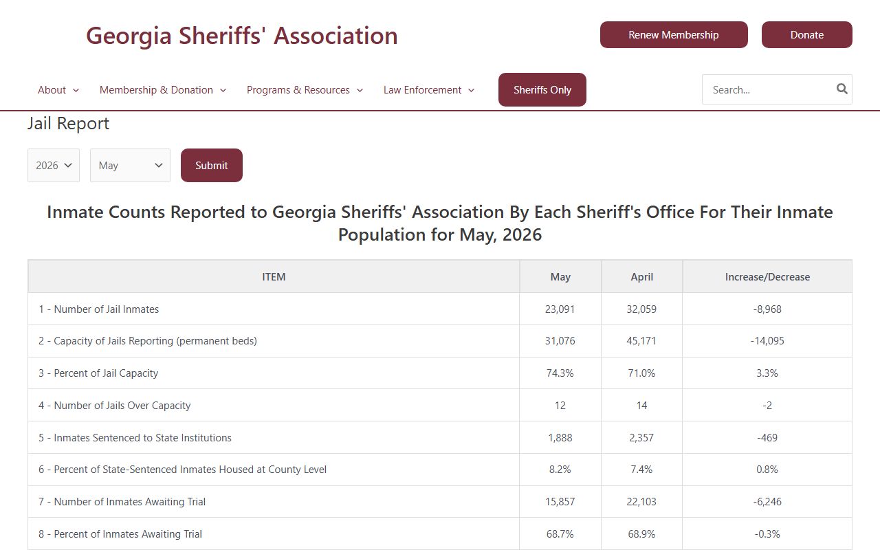Open the month dropdown showing May
The width and height of the screenshot is (880, 550).
pyautogui.click(x=130, y=165)
